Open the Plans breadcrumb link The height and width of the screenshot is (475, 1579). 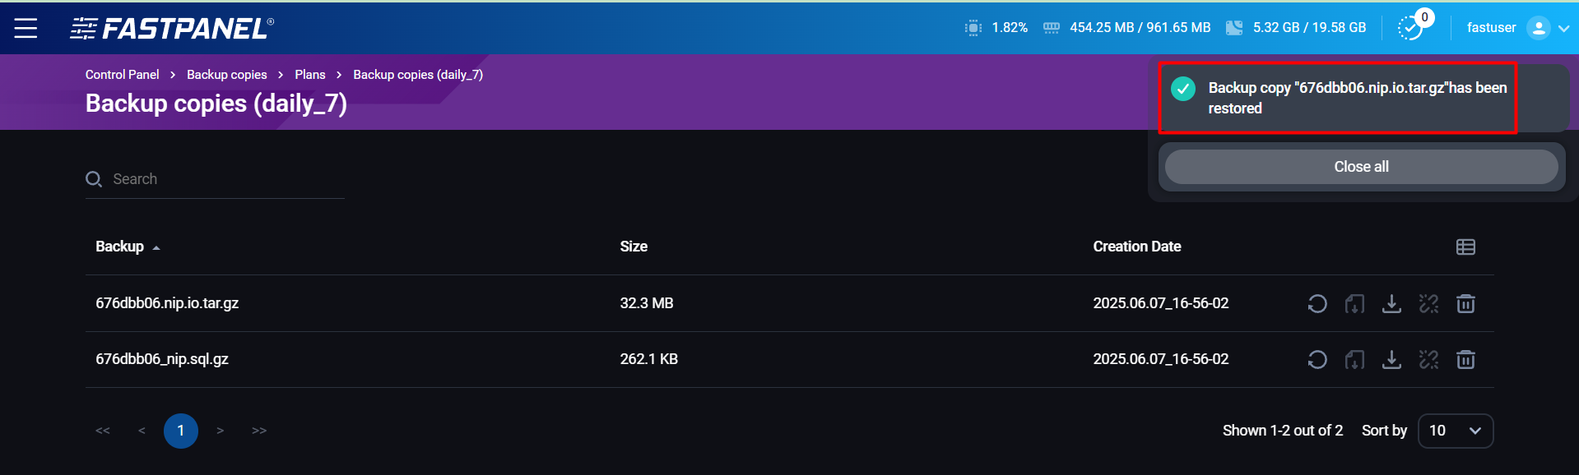(x=310, y=75)
